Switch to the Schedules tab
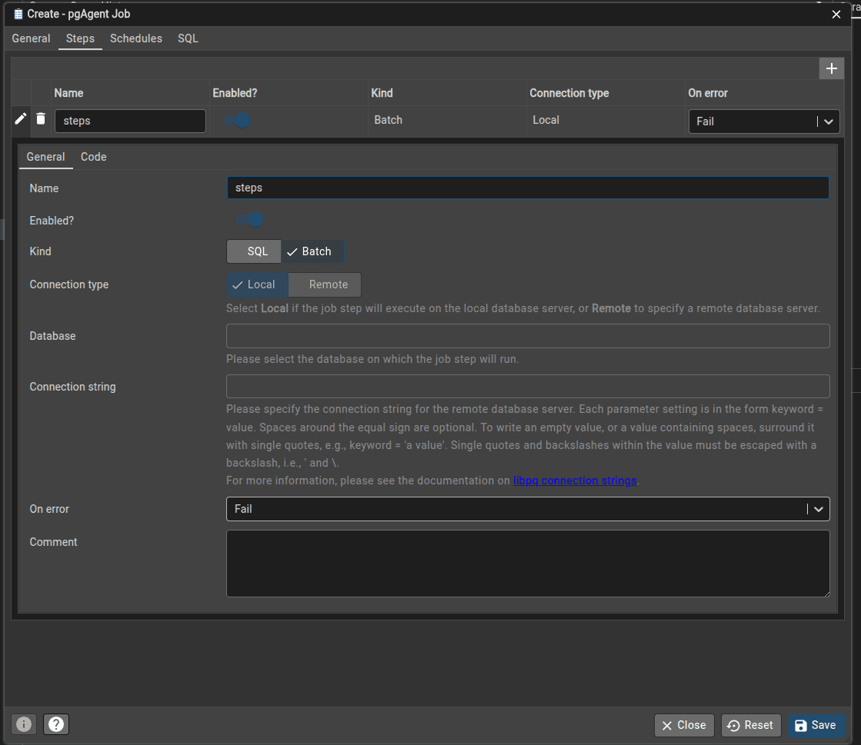861x745 pixels. 136,38
